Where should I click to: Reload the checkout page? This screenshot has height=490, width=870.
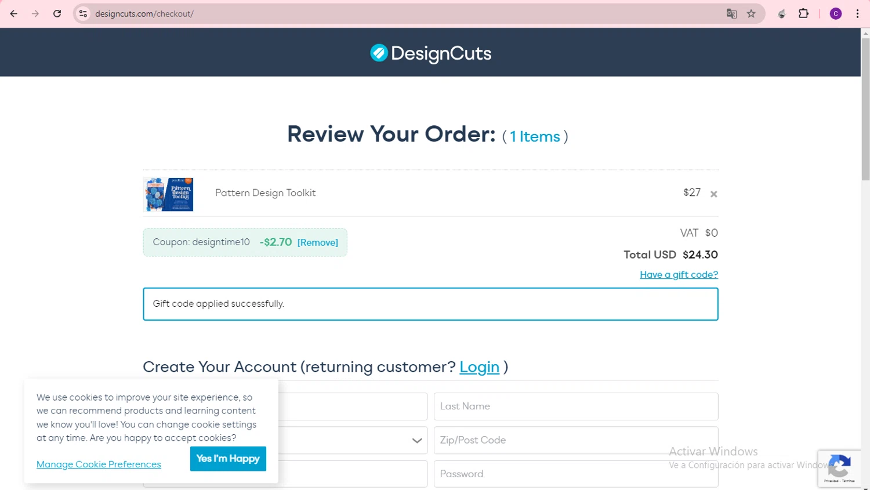[x=57, y=14]
